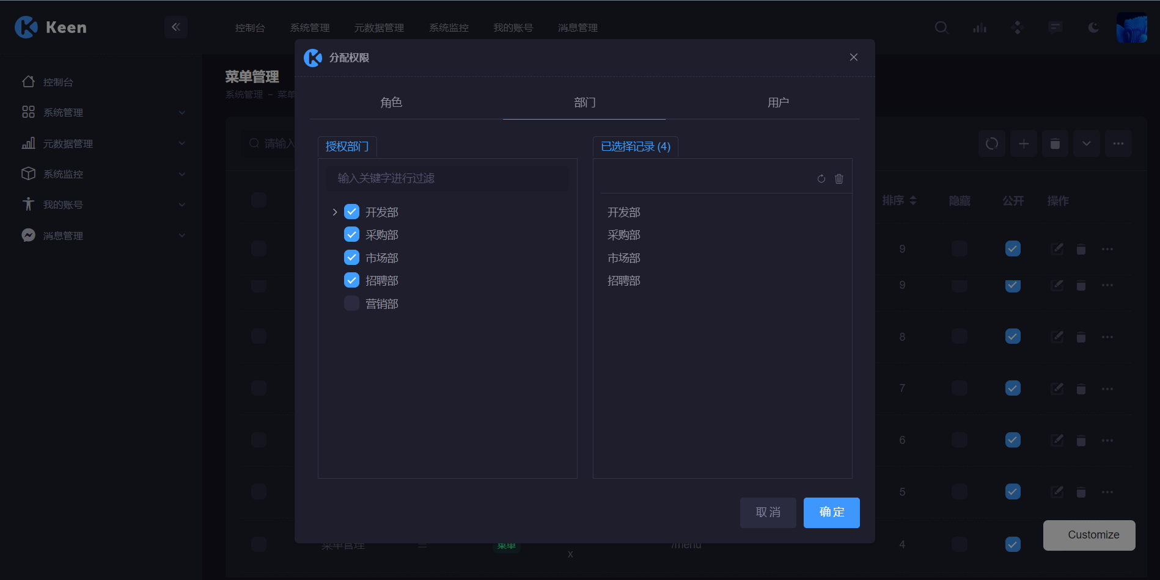Screen dimensions: 1160x580
Task: Switch to the 角色 tab
Action: point(391,103)
